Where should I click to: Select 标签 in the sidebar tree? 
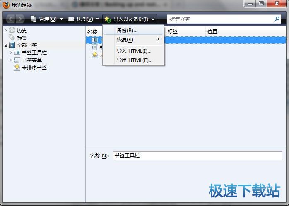tap(22, 38)
